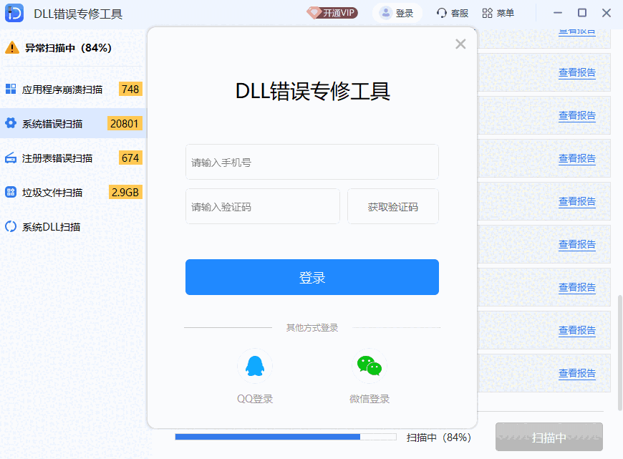Open the 菜单 grid icon in title bar
The height and width of the screenshot is (459, 623).
click(487, 12)
